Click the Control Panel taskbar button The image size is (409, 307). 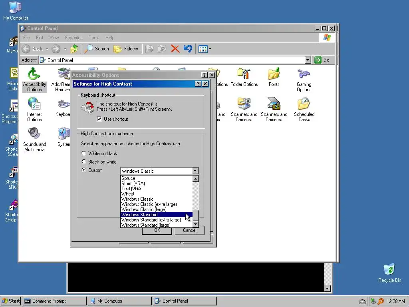[x=185, y=301]
